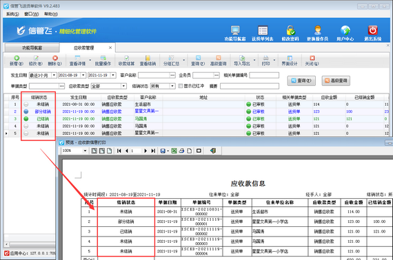Image resolution: width=393 pixels, height=260 pixels.
Task: Expand the 应收款类型 combo box
Action: coord(123,86)
